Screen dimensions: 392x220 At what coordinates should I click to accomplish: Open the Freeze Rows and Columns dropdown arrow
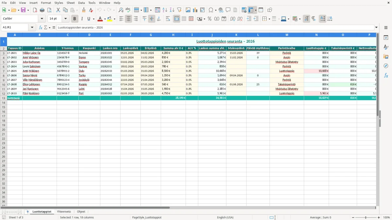tap(256, 10)
